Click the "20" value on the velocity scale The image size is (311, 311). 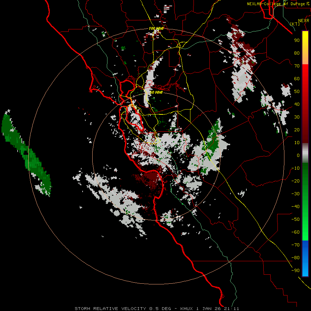click(x=297, y=130)
